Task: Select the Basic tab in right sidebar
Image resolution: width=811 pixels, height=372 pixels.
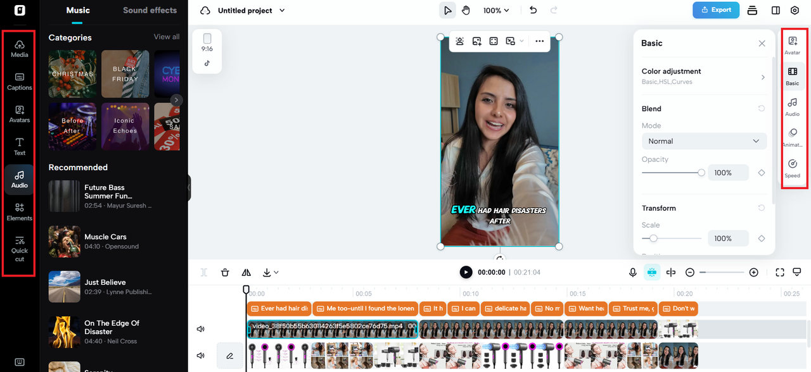Action: coord(793,77)
